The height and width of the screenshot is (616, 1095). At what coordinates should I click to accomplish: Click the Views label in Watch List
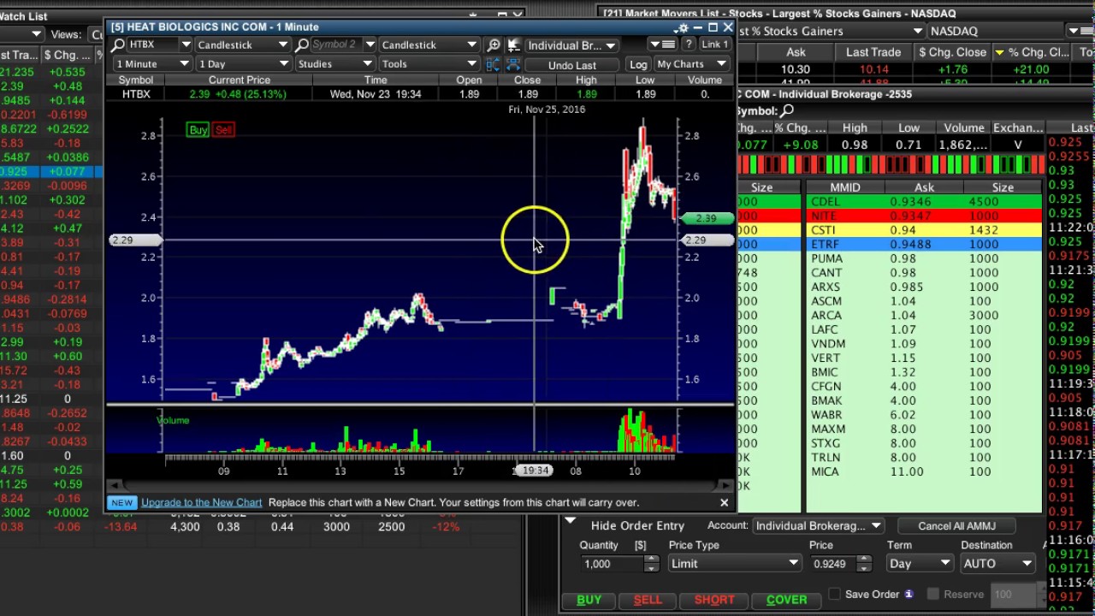click(66, 34)
